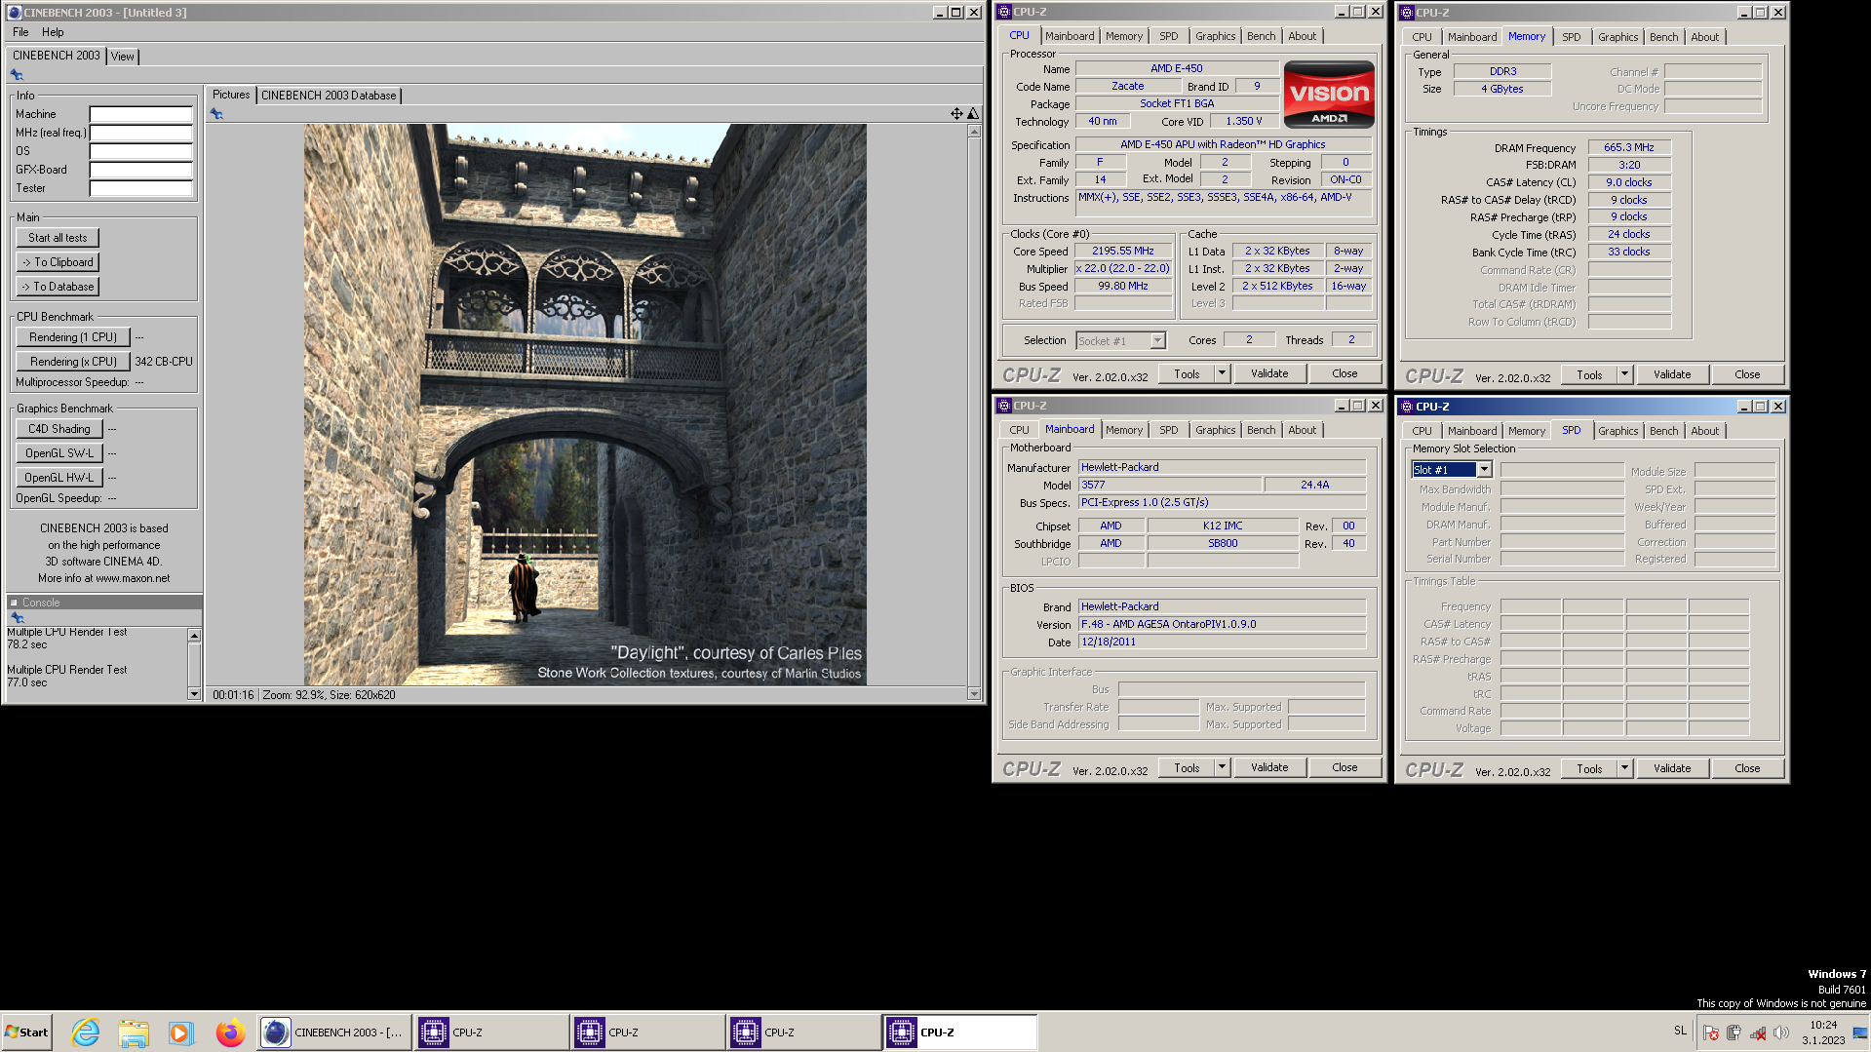Run Rendering (1 CPU) benchmark

pos(73,337)
